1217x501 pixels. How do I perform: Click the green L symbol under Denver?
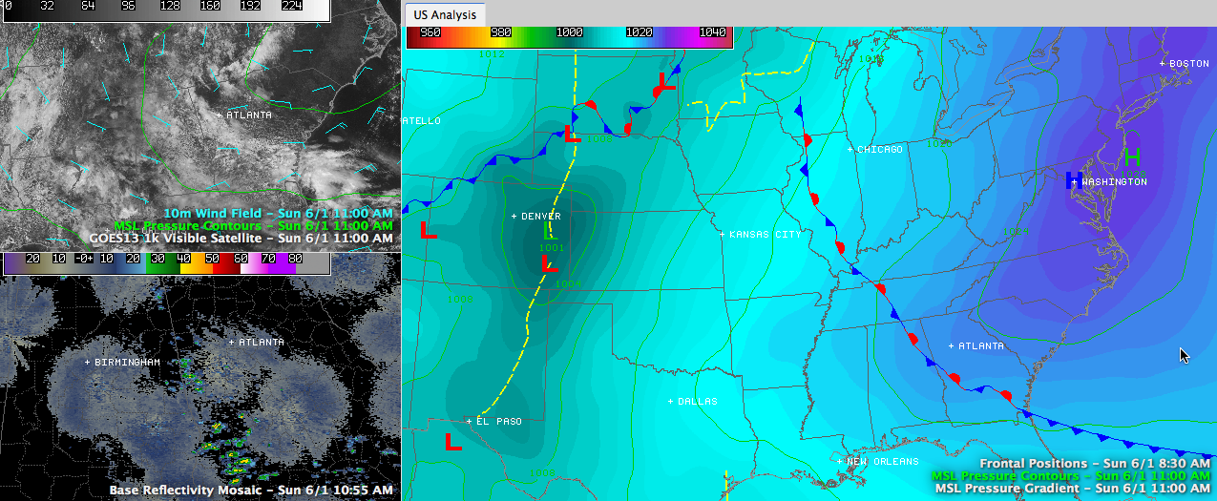(547, 231)
